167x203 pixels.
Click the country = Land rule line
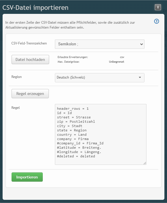click(x=72, y=135)
